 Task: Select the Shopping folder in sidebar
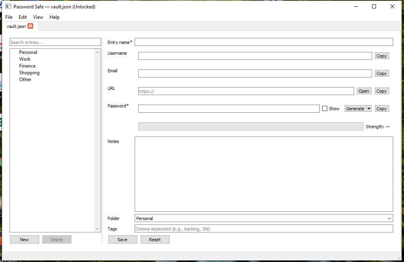coord(29,72)
